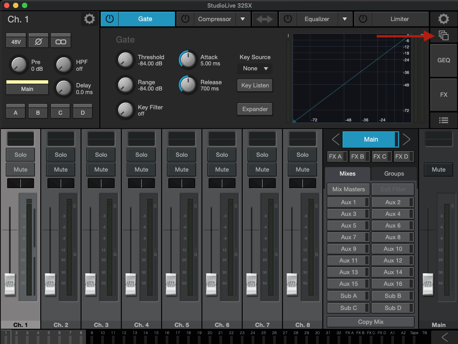Jump to Tape in the overview strip
This screenshot has height=344, width=458.
point(414,337)
